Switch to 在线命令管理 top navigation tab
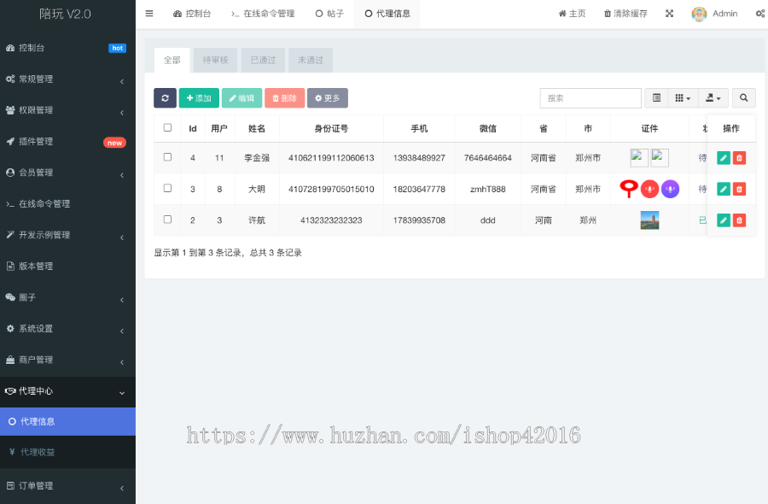768x504 pixels. pos(263,14)
